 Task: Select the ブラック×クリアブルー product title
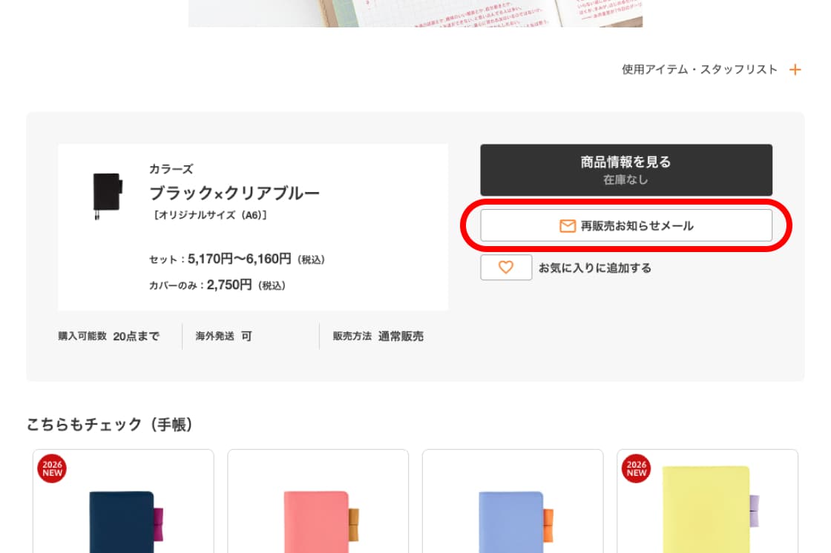click(234, 193)
